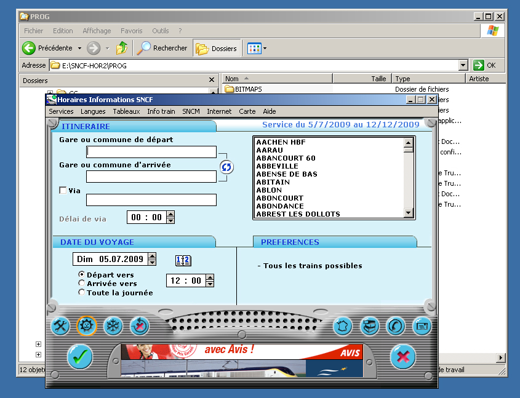Open the Tableaux menu
This screenshot has height=398, width=520.
coord(126,111)
